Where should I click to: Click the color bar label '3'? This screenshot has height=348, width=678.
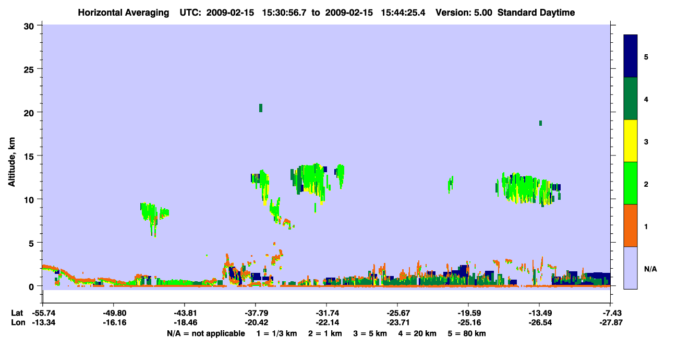pos(646,141)
